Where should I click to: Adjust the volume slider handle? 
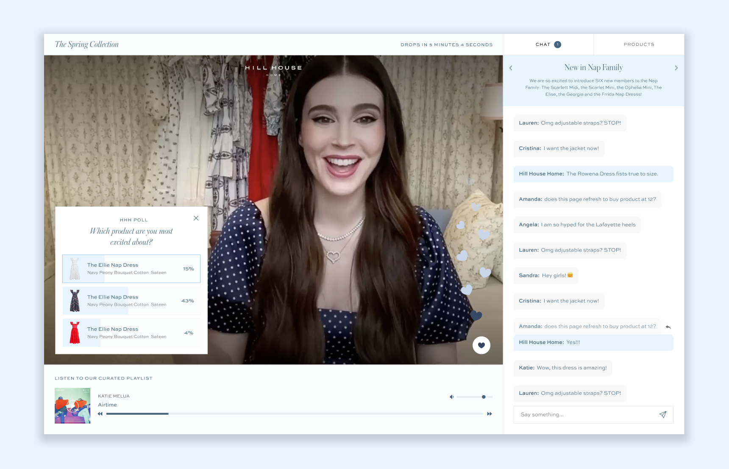pyautogui.click(x=484, y=397)
